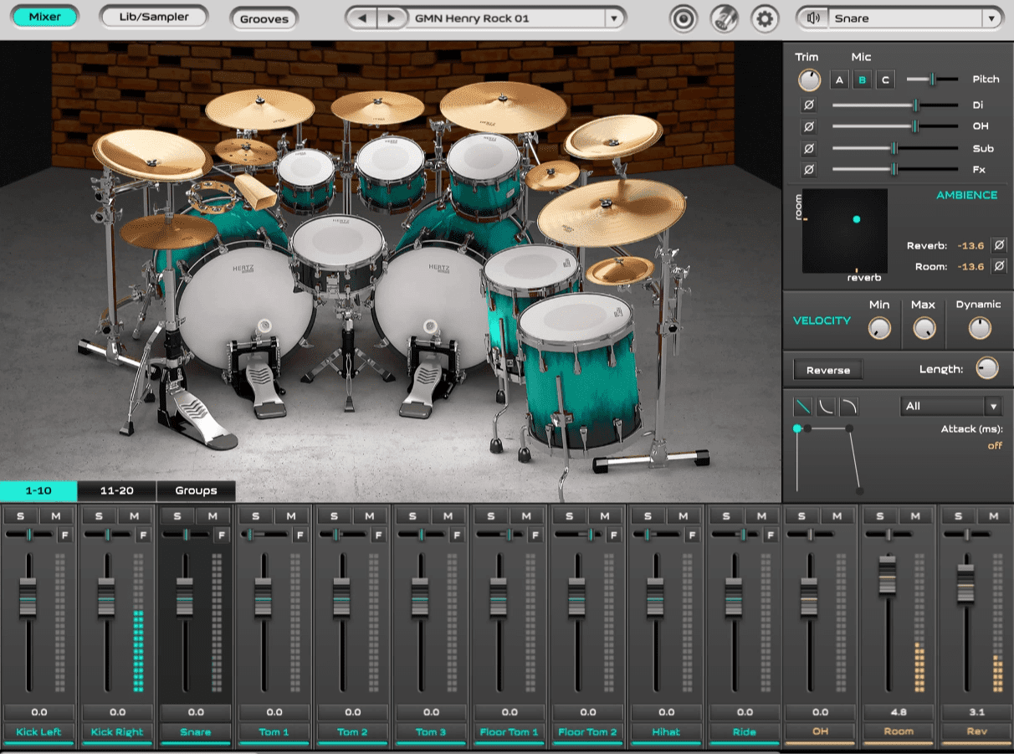Invert phase on Fx channel

click(809, 170)
